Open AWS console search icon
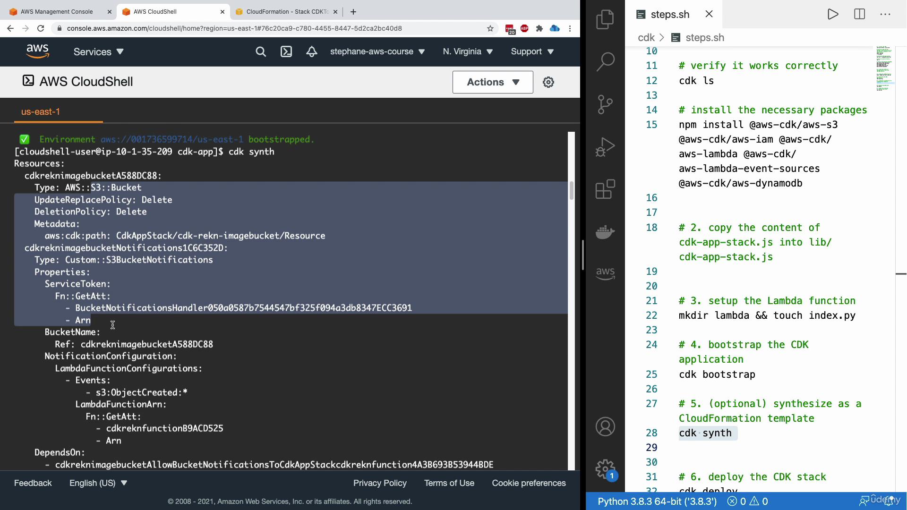This screenshot has width=907, height=510. [261, 51]
